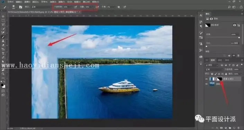Open the smoothing value dropdown
This screenshot has width=244, height=130.
pos(115,7)
